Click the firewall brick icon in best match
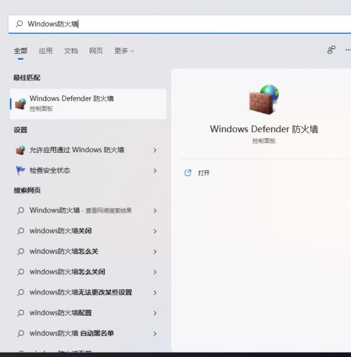Screen dimensions: 351x357 coord(21,104)
